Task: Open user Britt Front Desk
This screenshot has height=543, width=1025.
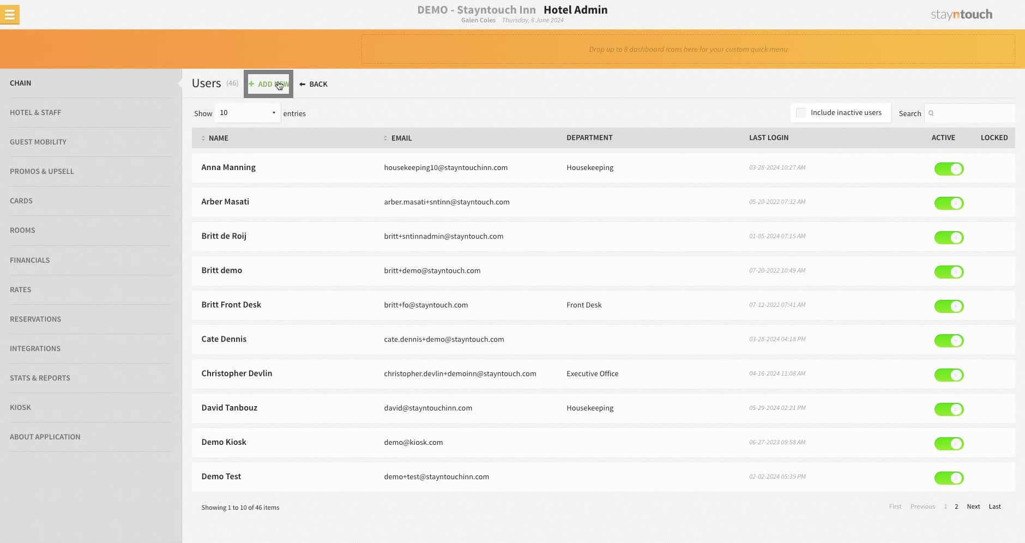Action: point(231,305)
